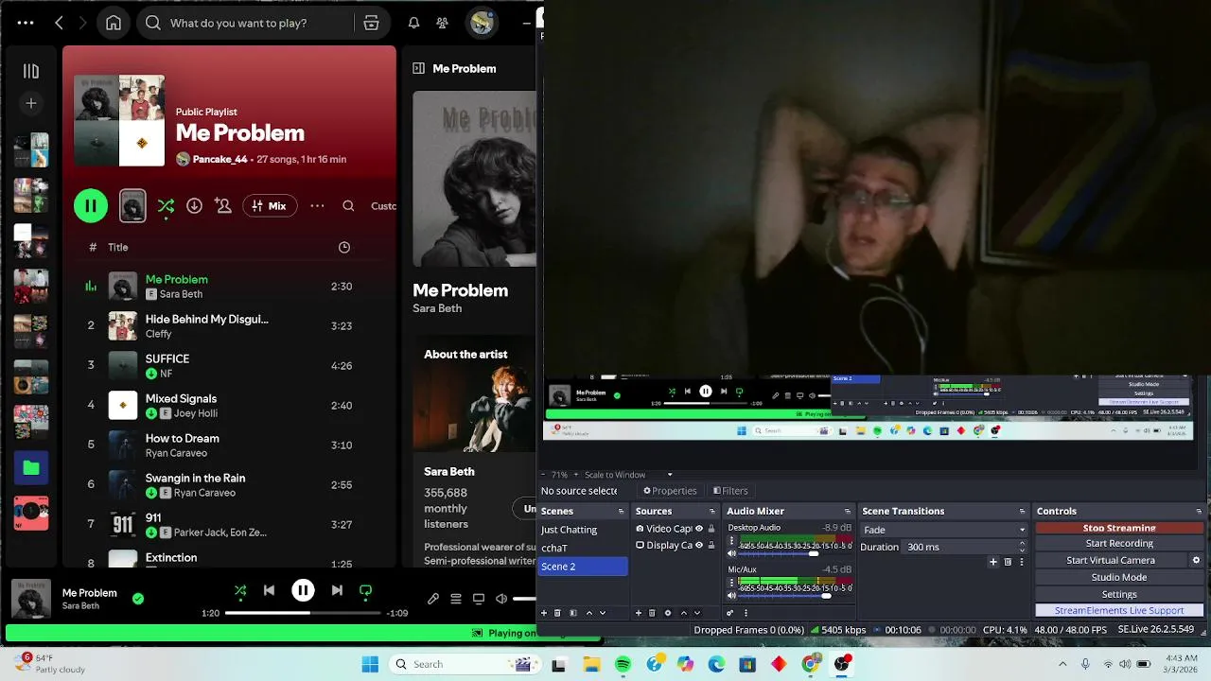Open Spotify Browse icon in search bar
The height and width of the screenshot is (681, 1211).
(x=372, y=23)
